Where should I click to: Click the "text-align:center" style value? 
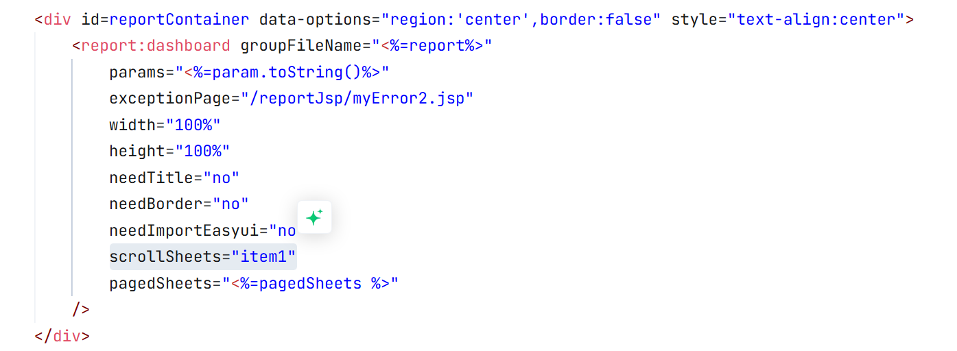click(817, 19)
